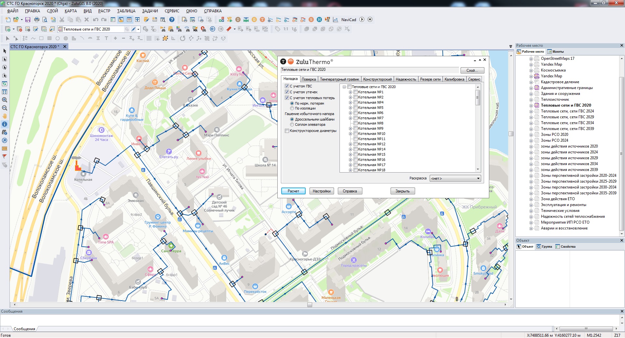Show whole map with fit-extent icon
Screen dimensions: 625x338
5,92
